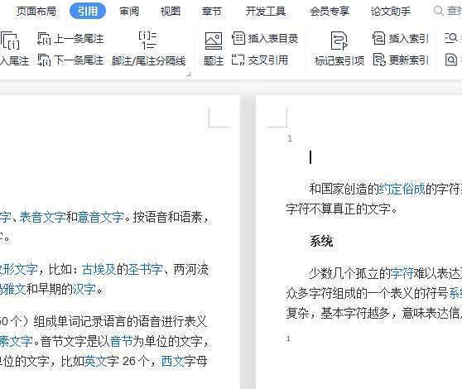Viewport: 462px width, 389px height.
Task: Click 插入表目录 button
Action: click(265, 39)
